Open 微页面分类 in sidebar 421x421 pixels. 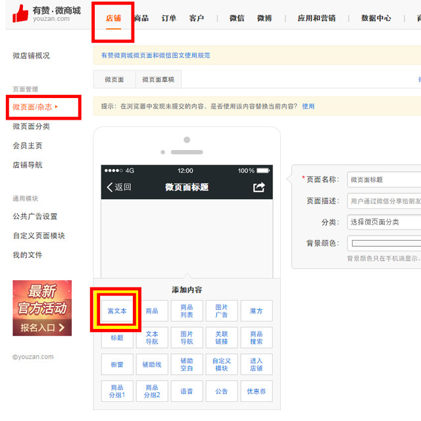(x=31, y=126)
